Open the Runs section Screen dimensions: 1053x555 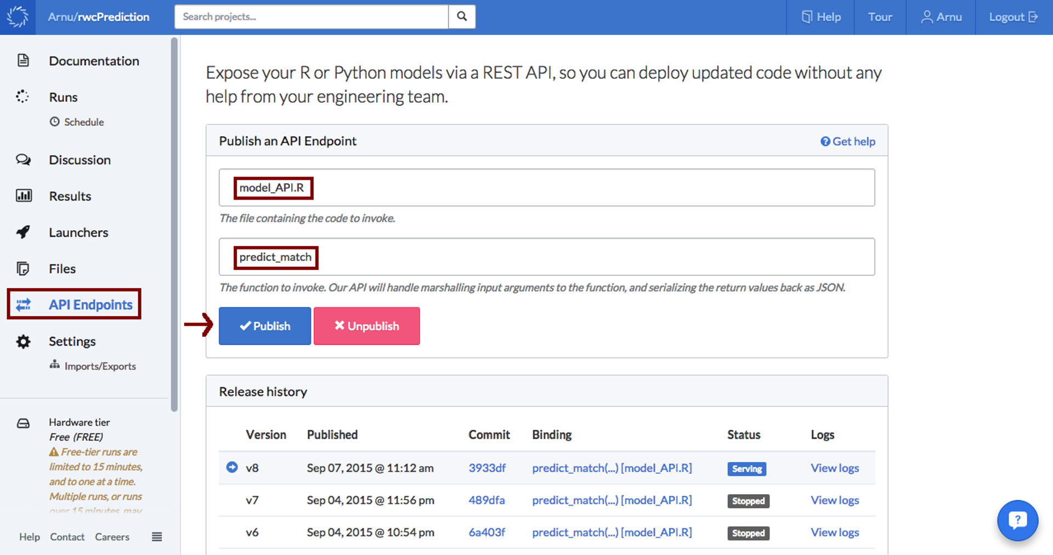[x=63, y=97]
